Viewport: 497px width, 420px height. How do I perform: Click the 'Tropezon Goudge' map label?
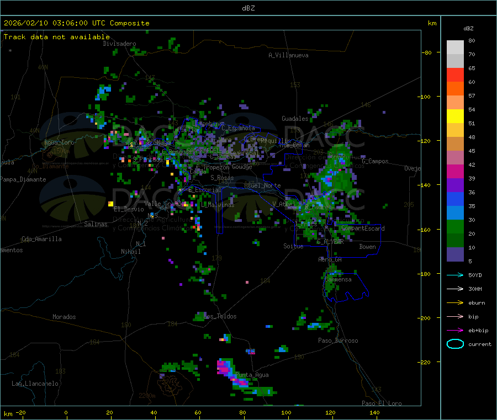(x=228, y=167)
